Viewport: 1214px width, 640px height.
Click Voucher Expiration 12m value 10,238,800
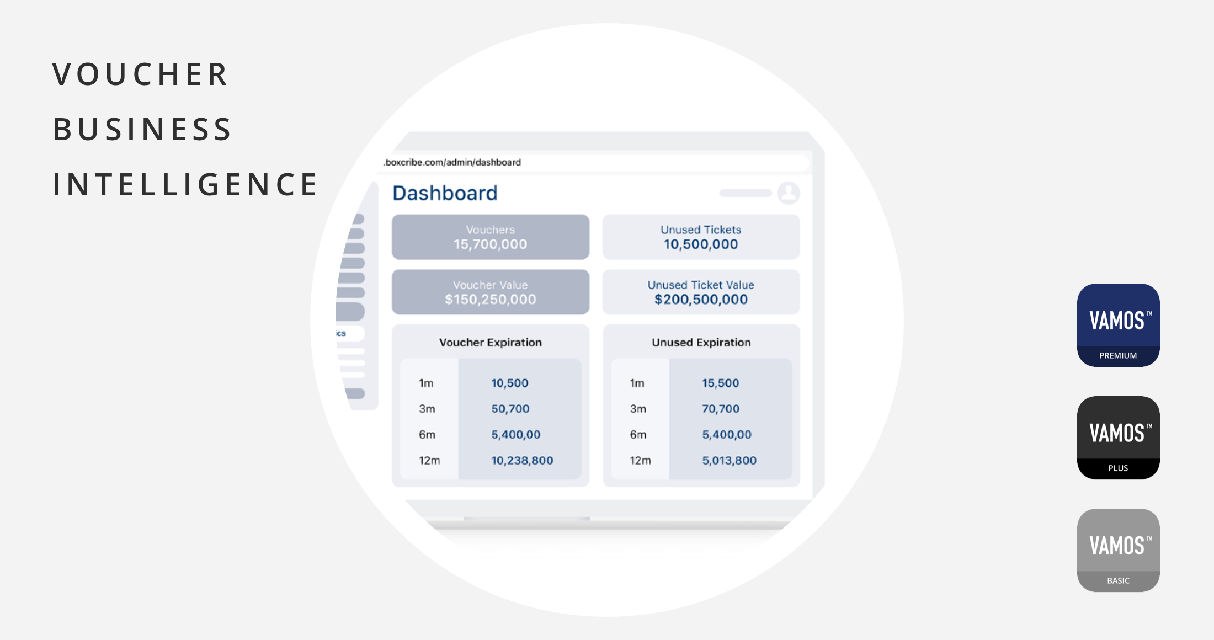tap(522, 460)
